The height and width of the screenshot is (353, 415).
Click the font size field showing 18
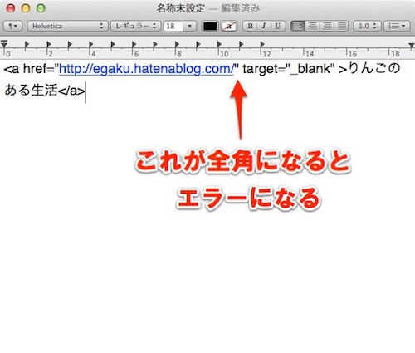(173, 27)
